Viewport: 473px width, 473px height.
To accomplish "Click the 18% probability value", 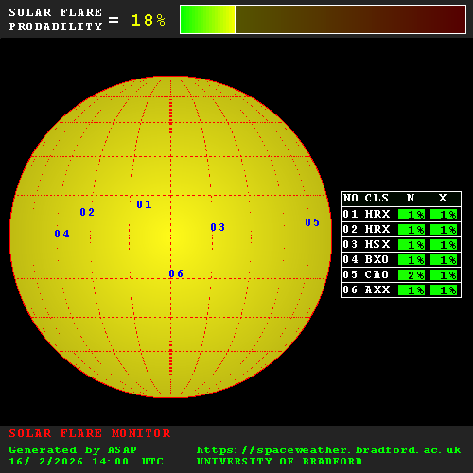I will tap(149, 20).
